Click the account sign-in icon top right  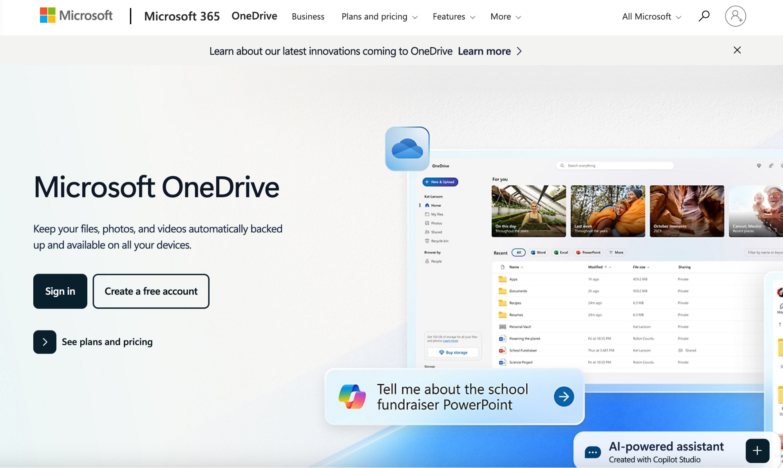click(x=735, y=16)
